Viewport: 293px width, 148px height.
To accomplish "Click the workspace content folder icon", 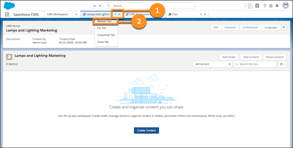I will (9, 57).
